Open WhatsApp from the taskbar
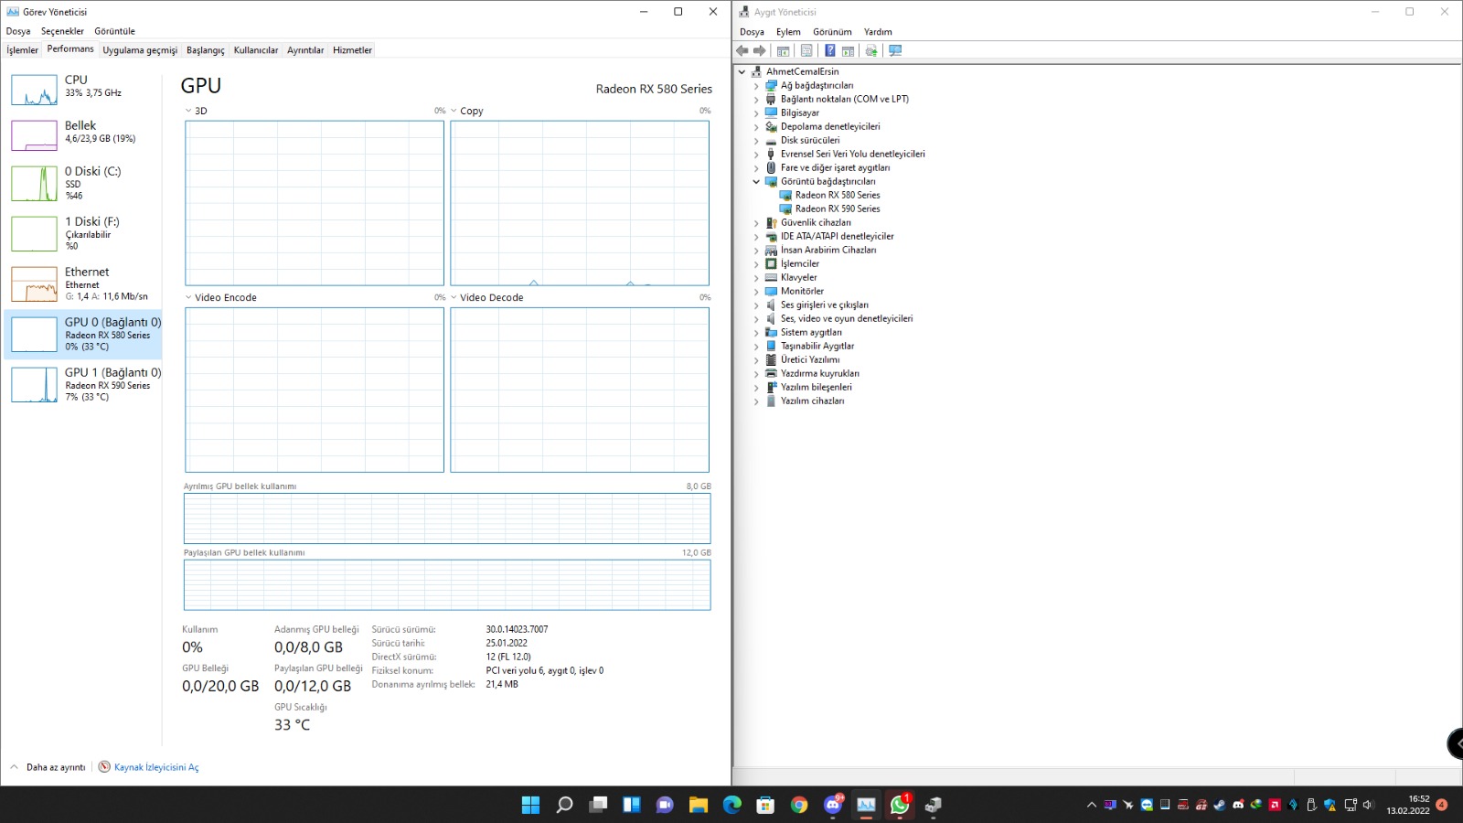The image size is (1463, 823). 901,805
